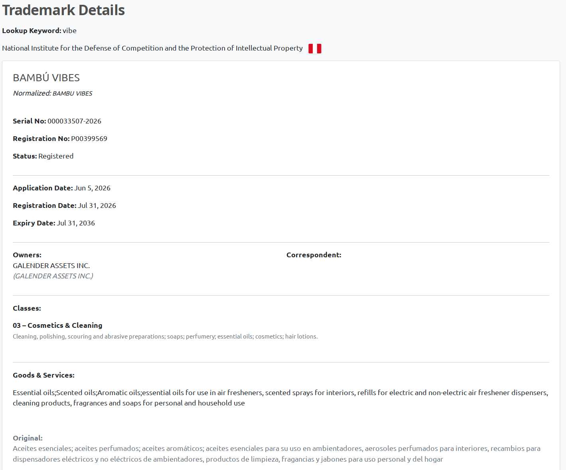
Task: Click the "Classes:" label
Action: coord(27,308)
